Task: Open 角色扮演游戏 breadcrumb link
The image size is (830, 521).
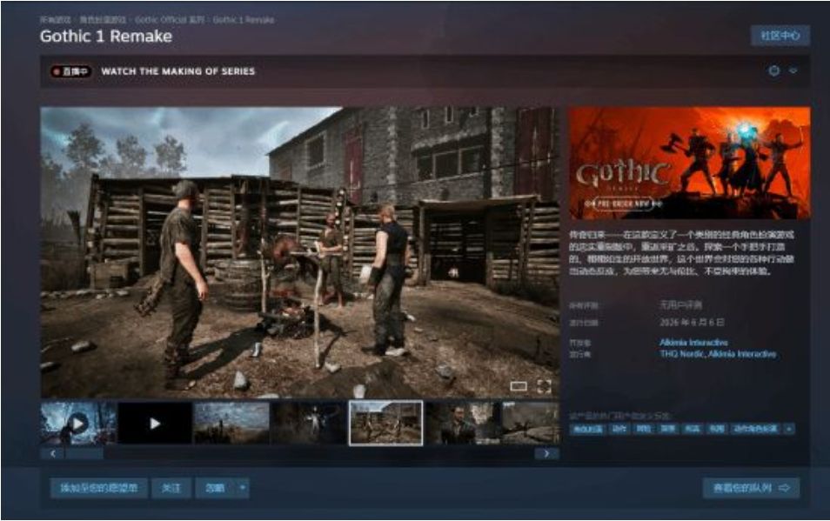Action: pyautogui.click(x=103, y=20)
